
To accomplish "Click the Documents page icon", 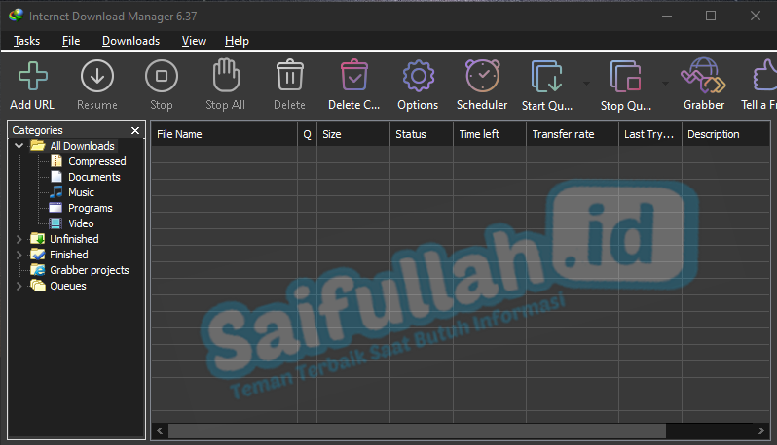I will [x=56, y=177].
